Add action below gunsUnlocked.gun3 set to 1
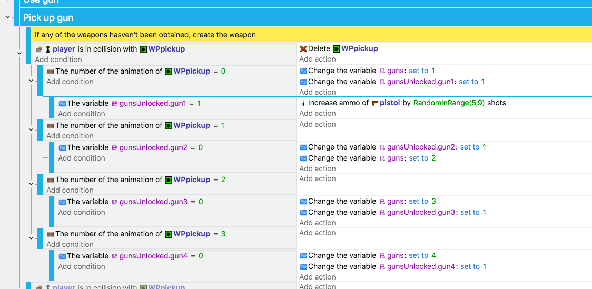Image resolution: width=592 pixels, height=289 pixels. coord(318,223)
